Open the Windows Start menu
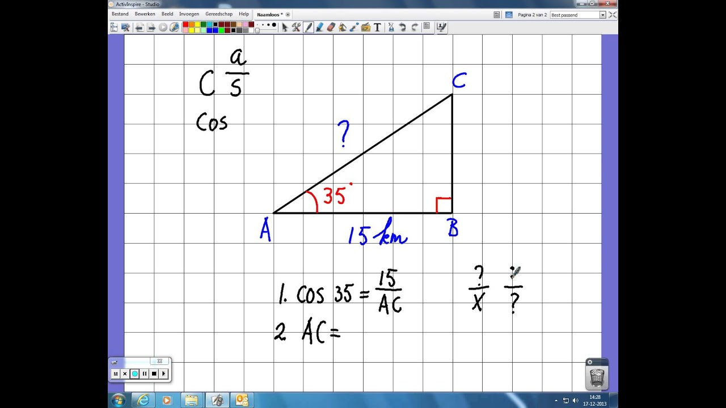Viewport: 726px width, 408px height. tap(119, 400)
